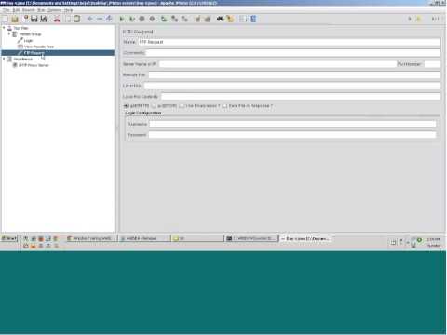Click the New test plan toolbar icon
This screenshot has width=447, height=335.
coord(5,19)
